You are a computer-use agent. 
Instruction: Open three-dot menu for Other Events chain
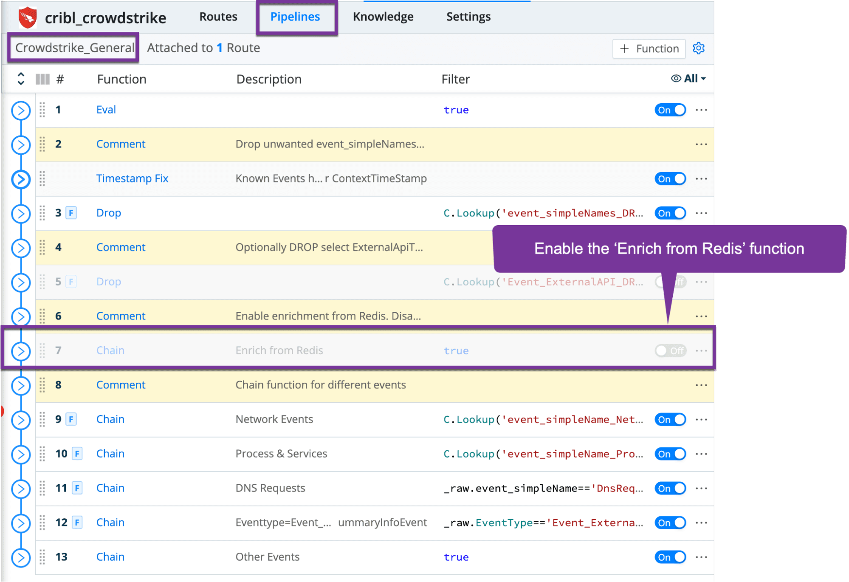tap(701, 557)
